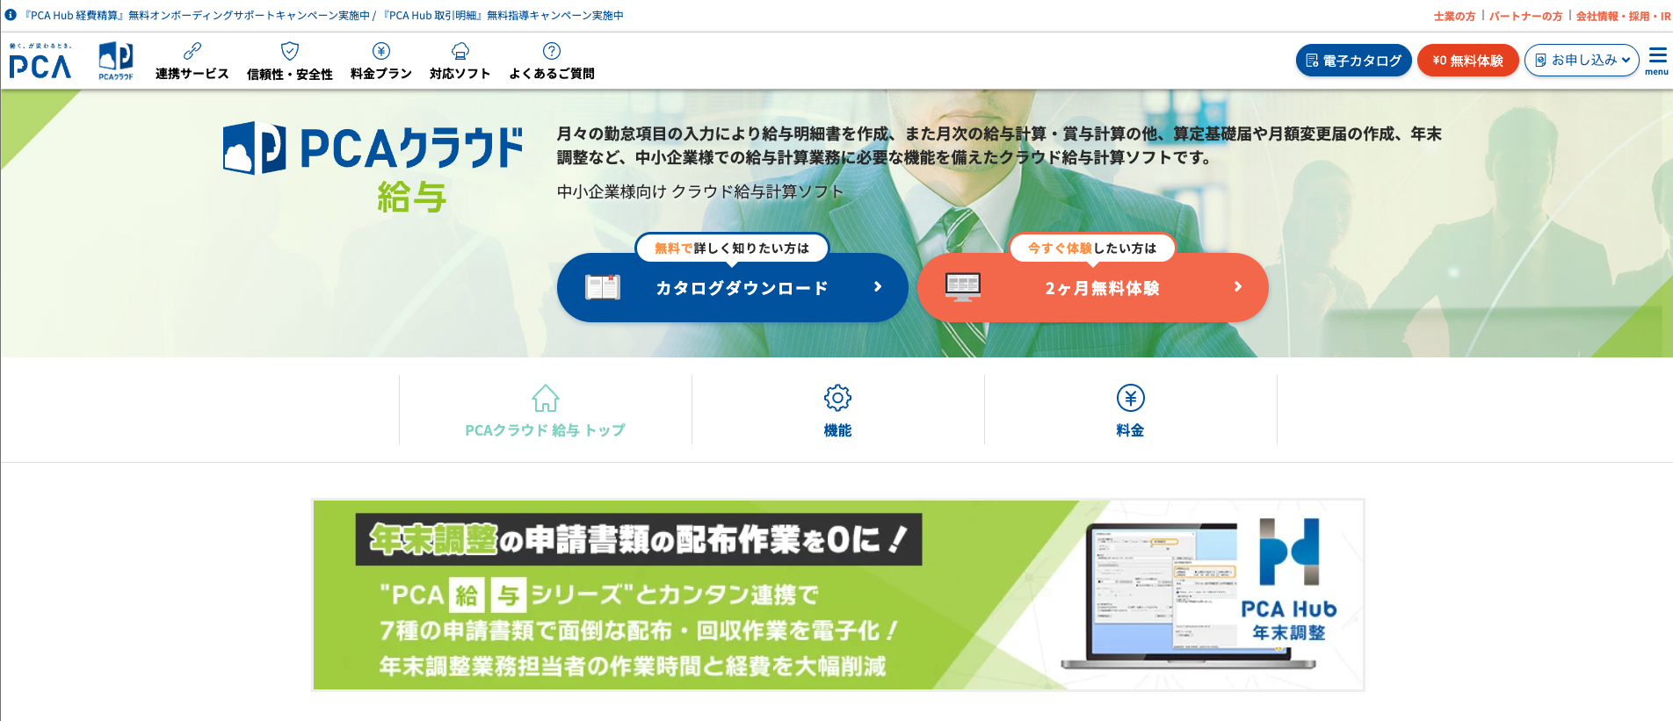
Task: Open the 連携サービス menu item
Action: [x=192, y=61]
